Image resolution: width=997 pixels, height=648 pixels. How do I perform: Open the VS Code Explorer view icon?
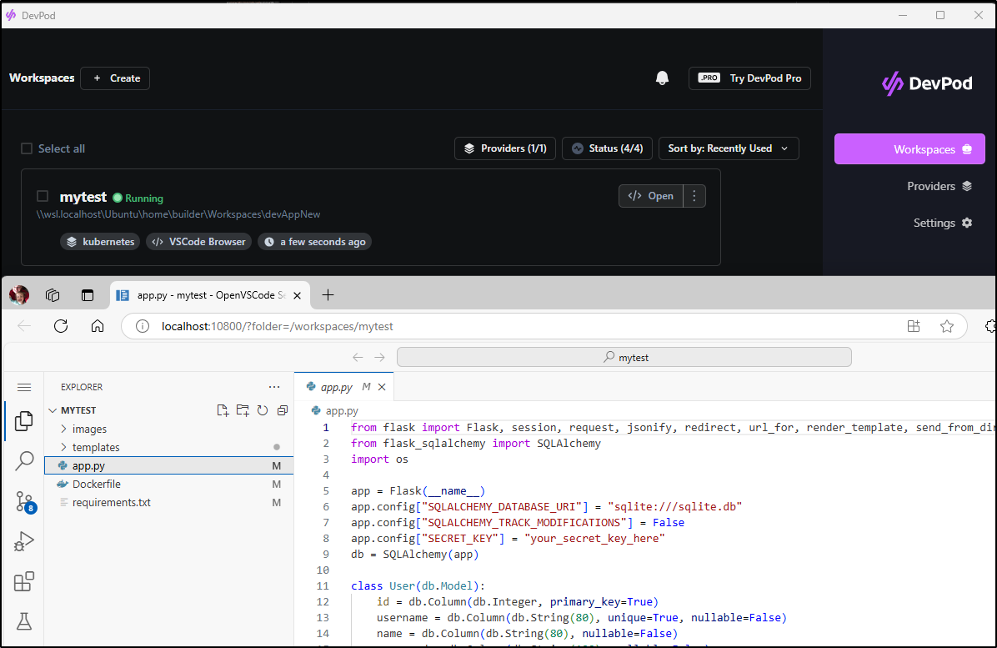24,421
